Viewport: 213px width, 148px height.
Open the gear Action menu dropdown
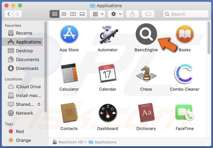pos(116,14)
